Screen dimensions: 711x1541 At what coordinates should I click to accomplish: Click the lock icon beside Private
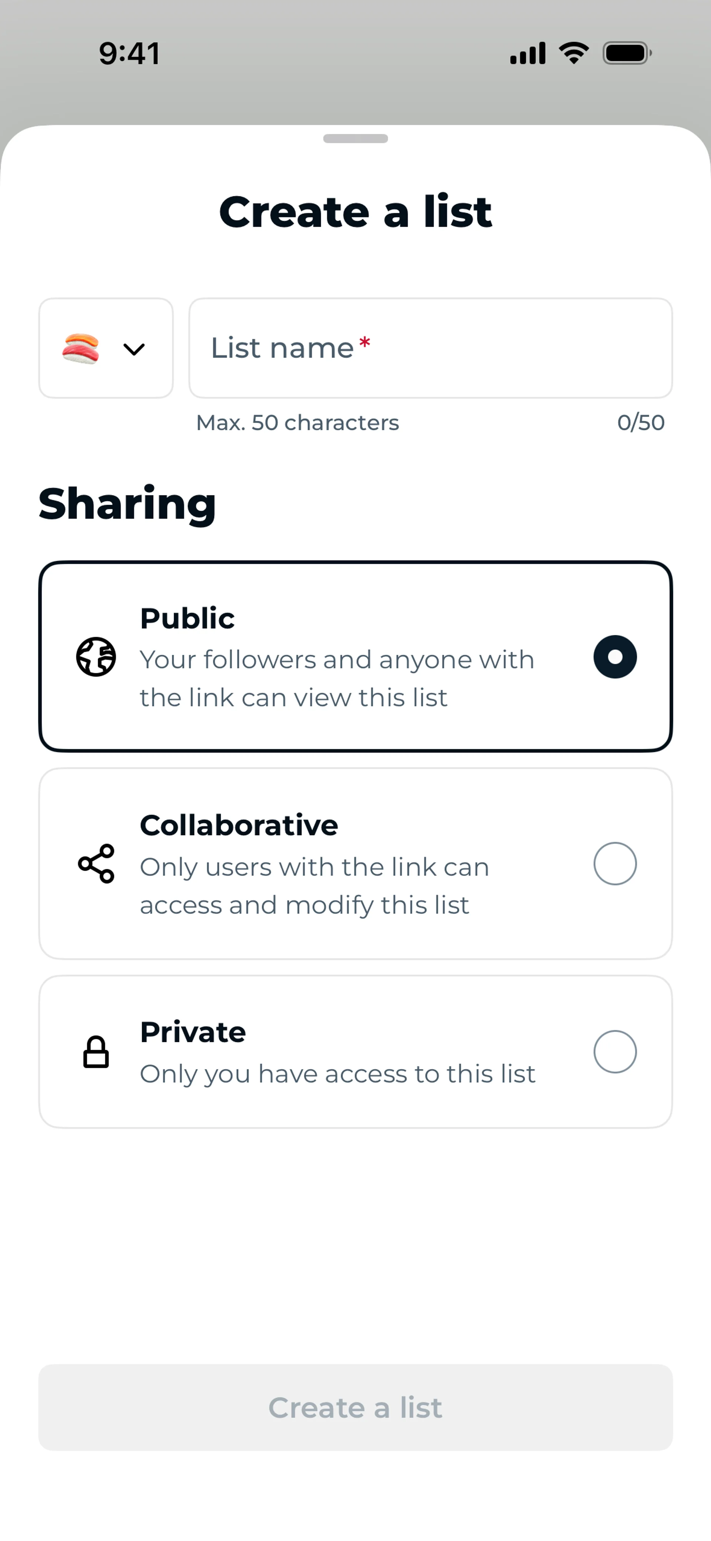tap(96, 1052)
